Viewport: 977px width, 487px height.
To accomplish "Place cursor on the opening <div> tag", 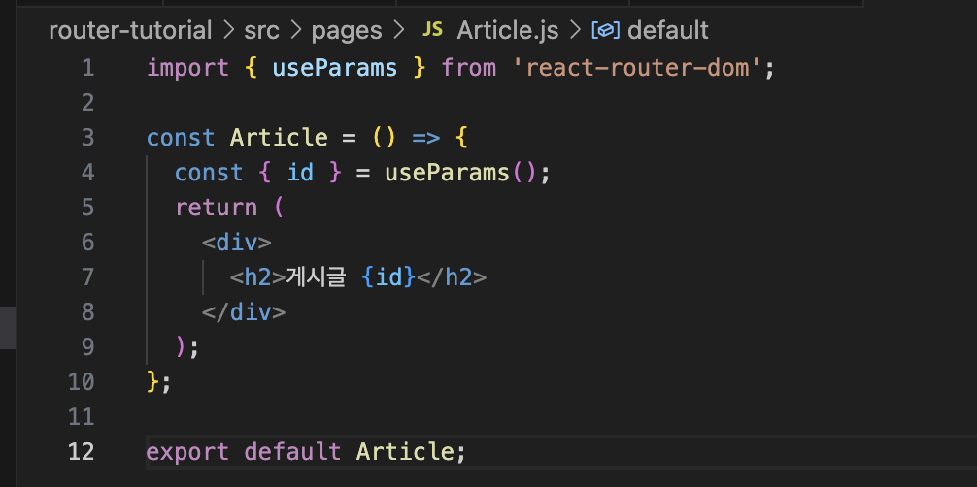I will [x=237, y=242].
